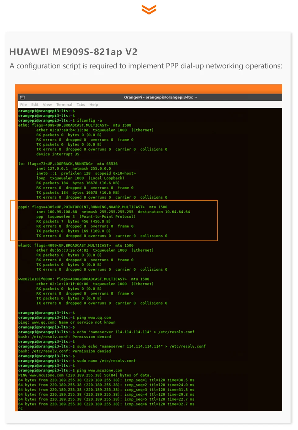Click 'ether d8:b5:c3:2e:c4:82' MAC line
This screenshot has height=430, width=298.
click(95, 250)
